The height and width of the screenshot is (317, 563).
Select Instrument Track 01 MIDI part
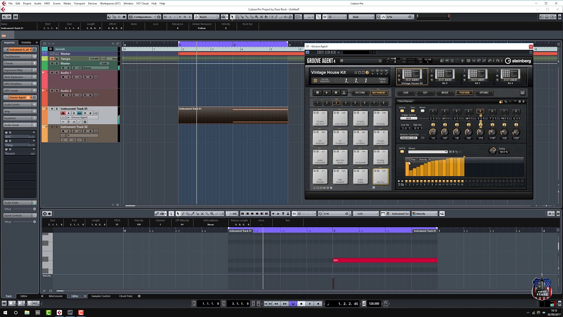[x=233, y=115]
